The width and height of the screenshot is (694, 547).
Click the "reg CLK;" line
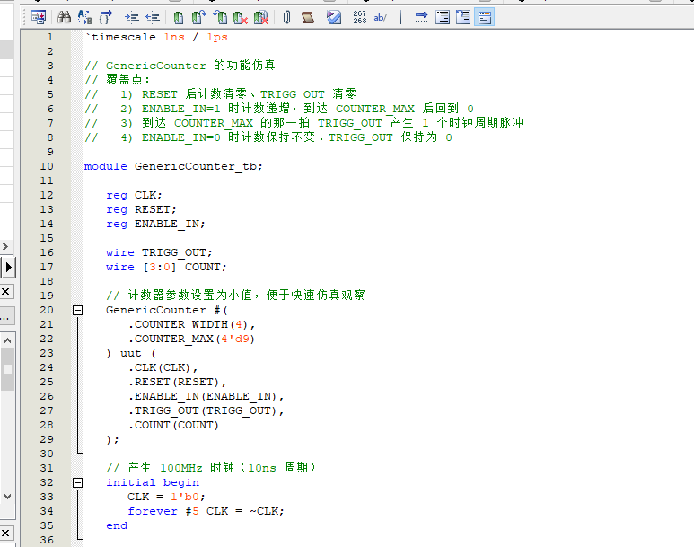click(x=134, y=195)
